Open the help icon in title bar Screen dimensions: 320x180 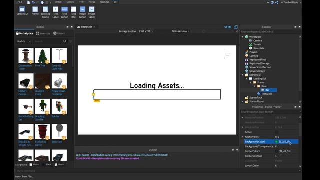pyautogui.click(x=272, y=2)
